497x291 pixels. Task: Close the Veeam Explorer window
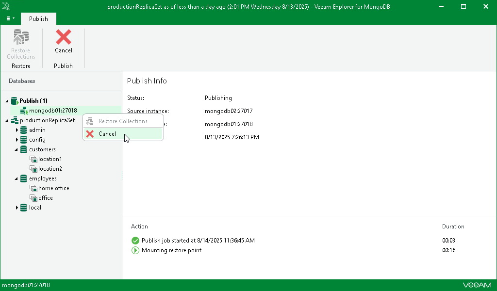click(485, 6)
